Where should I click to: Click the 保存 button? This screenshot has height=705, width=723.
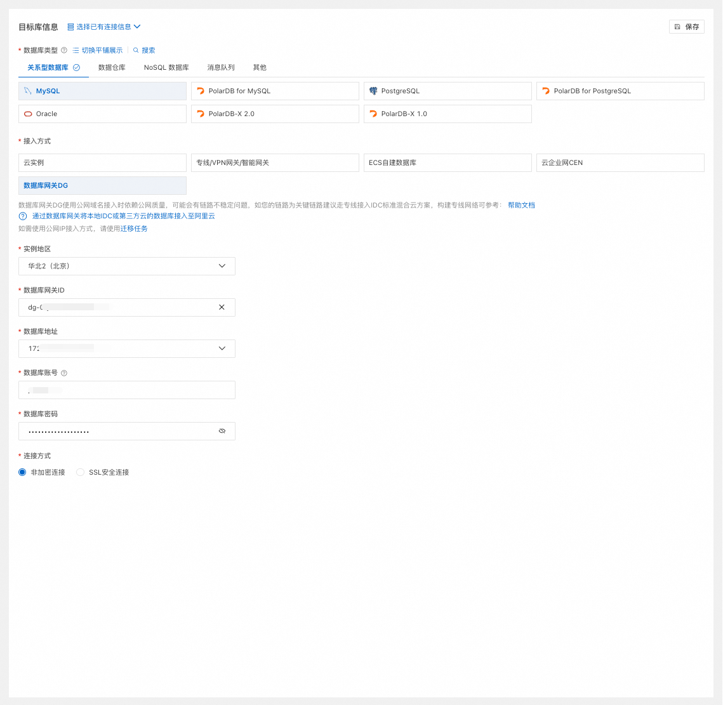tap(687, 27)
